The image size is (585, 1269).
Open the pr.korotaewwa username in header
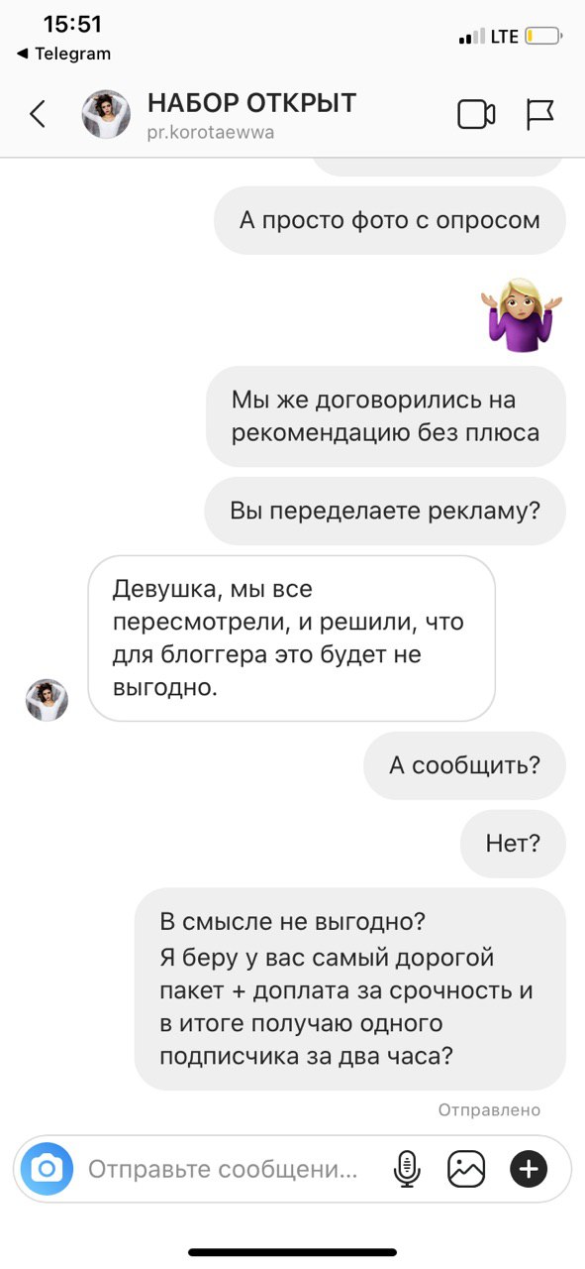[211, 132]
